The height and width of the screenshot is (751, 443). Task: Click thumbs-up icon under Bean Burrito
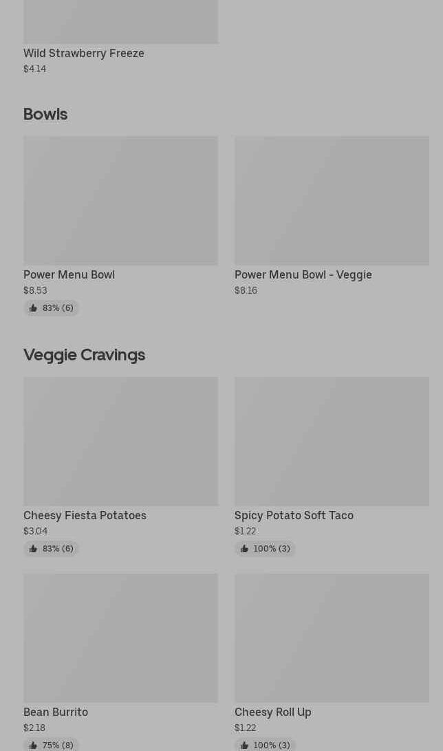(x=33, y=745)
